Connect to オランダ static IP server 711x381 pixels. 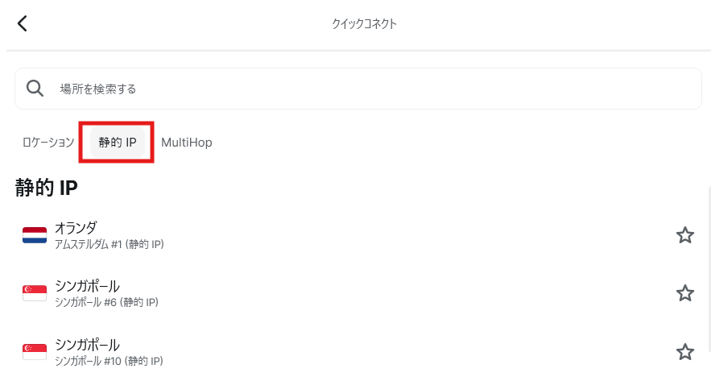coord(76,228)
